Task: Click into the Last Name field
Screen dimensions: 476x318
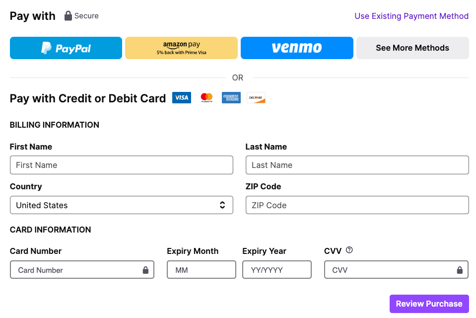Action: point(357,165)
